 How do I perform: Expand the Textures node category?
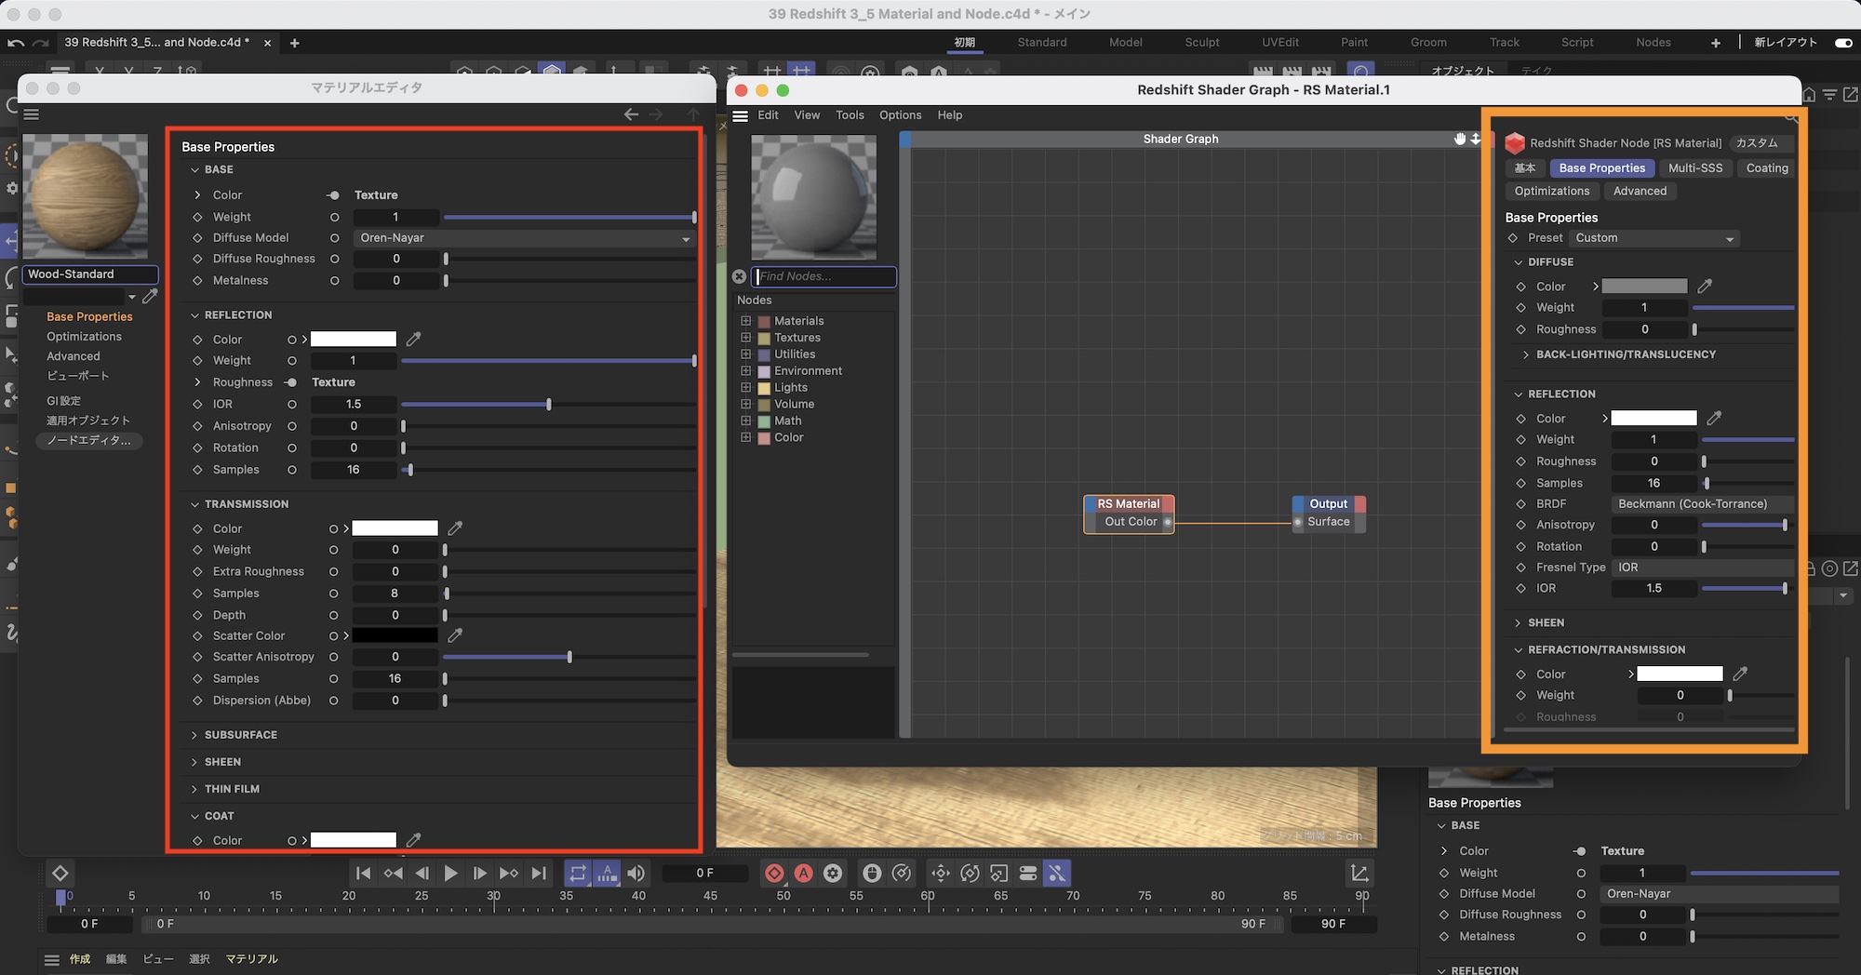745,338
